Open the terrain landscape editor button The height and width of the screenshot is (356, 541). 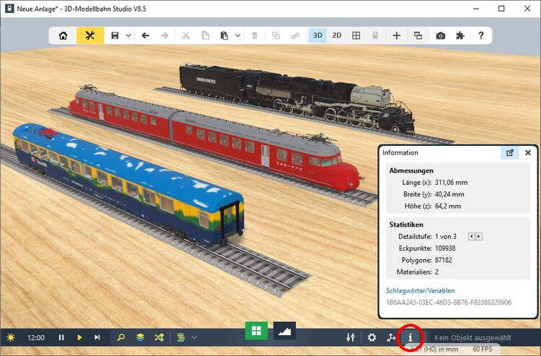[285, 331]
